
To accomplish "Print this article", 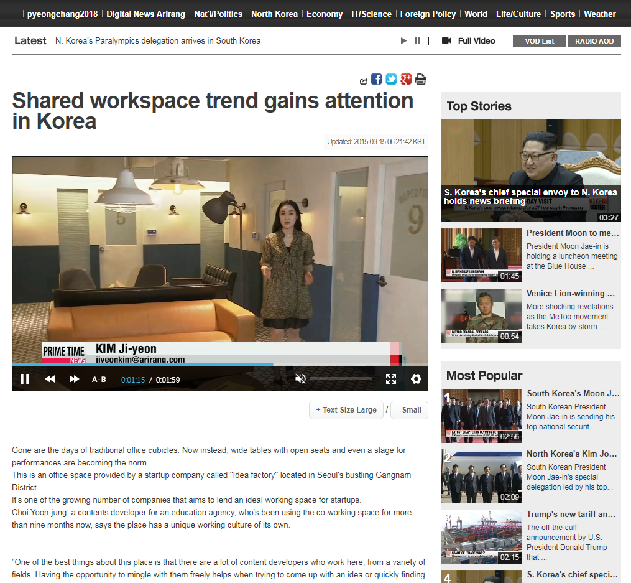I will tap(420, 79).
